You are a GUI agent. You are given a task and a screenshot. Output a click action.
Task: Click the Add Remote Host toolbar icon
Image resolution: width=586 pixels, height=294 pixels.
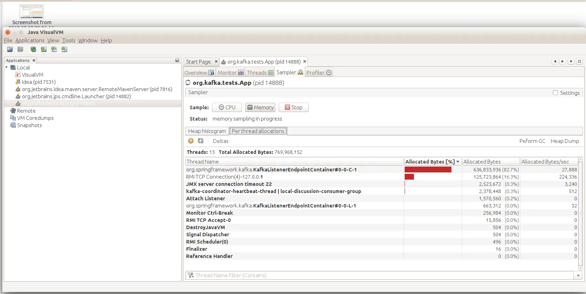[33, 49]
